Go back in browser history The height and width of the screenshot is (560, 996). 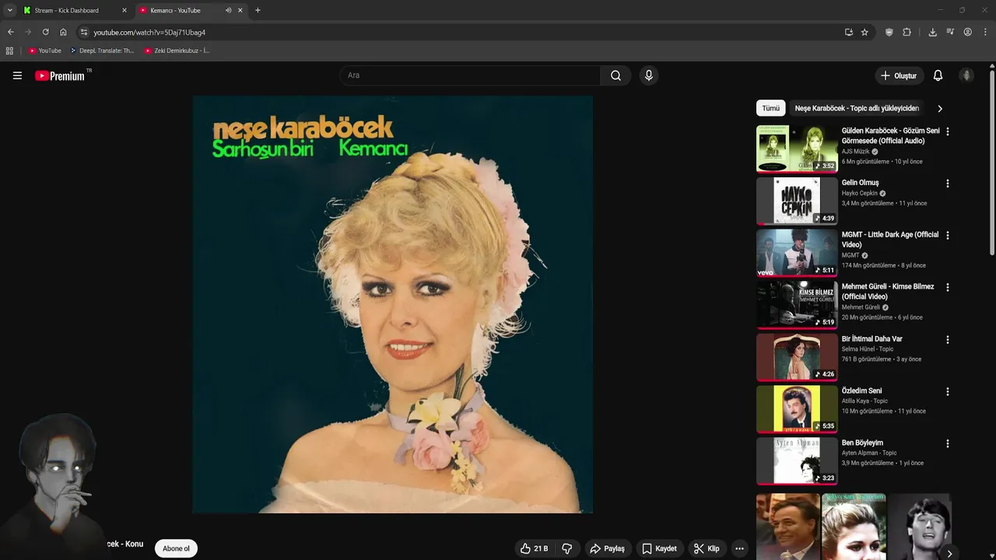[x=10, y=32]
